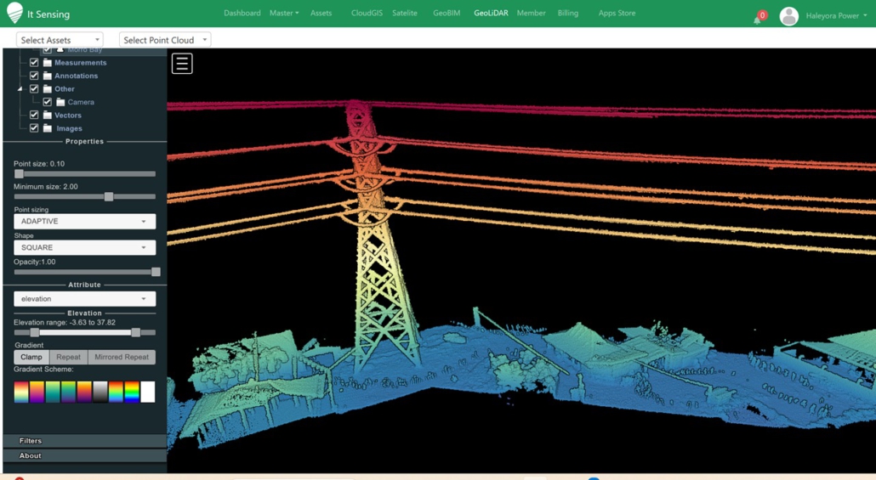Click the notification bell icon
This screenshot has height=480, width=876.
coord(757,17)
